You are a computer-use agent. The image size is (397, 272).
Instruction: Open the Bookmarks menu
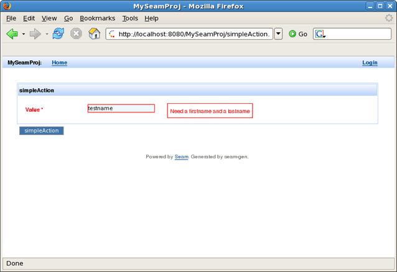pos(98,19)
